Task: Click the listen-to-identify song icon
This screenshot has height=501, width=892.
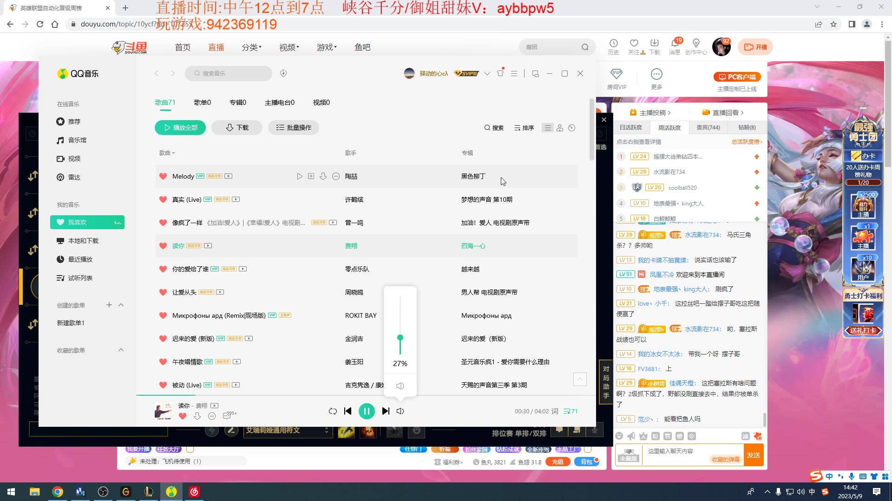Action: pyautogui.click(x=283, y=73)
